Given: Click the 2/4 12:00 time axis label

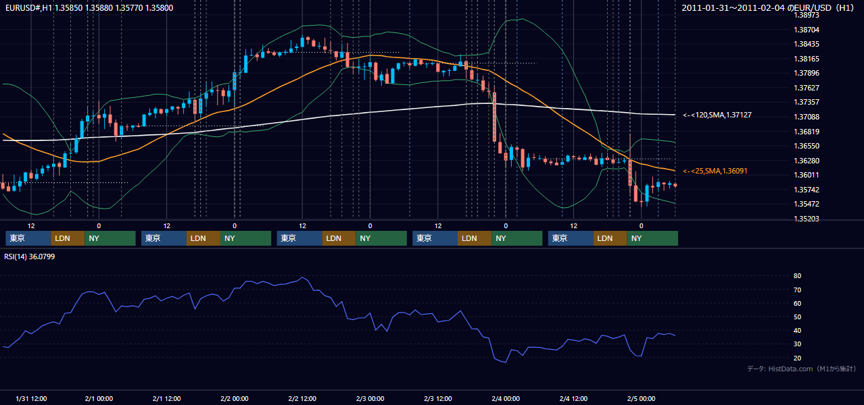Looking at the screenshot, I should tap(573, 398).
